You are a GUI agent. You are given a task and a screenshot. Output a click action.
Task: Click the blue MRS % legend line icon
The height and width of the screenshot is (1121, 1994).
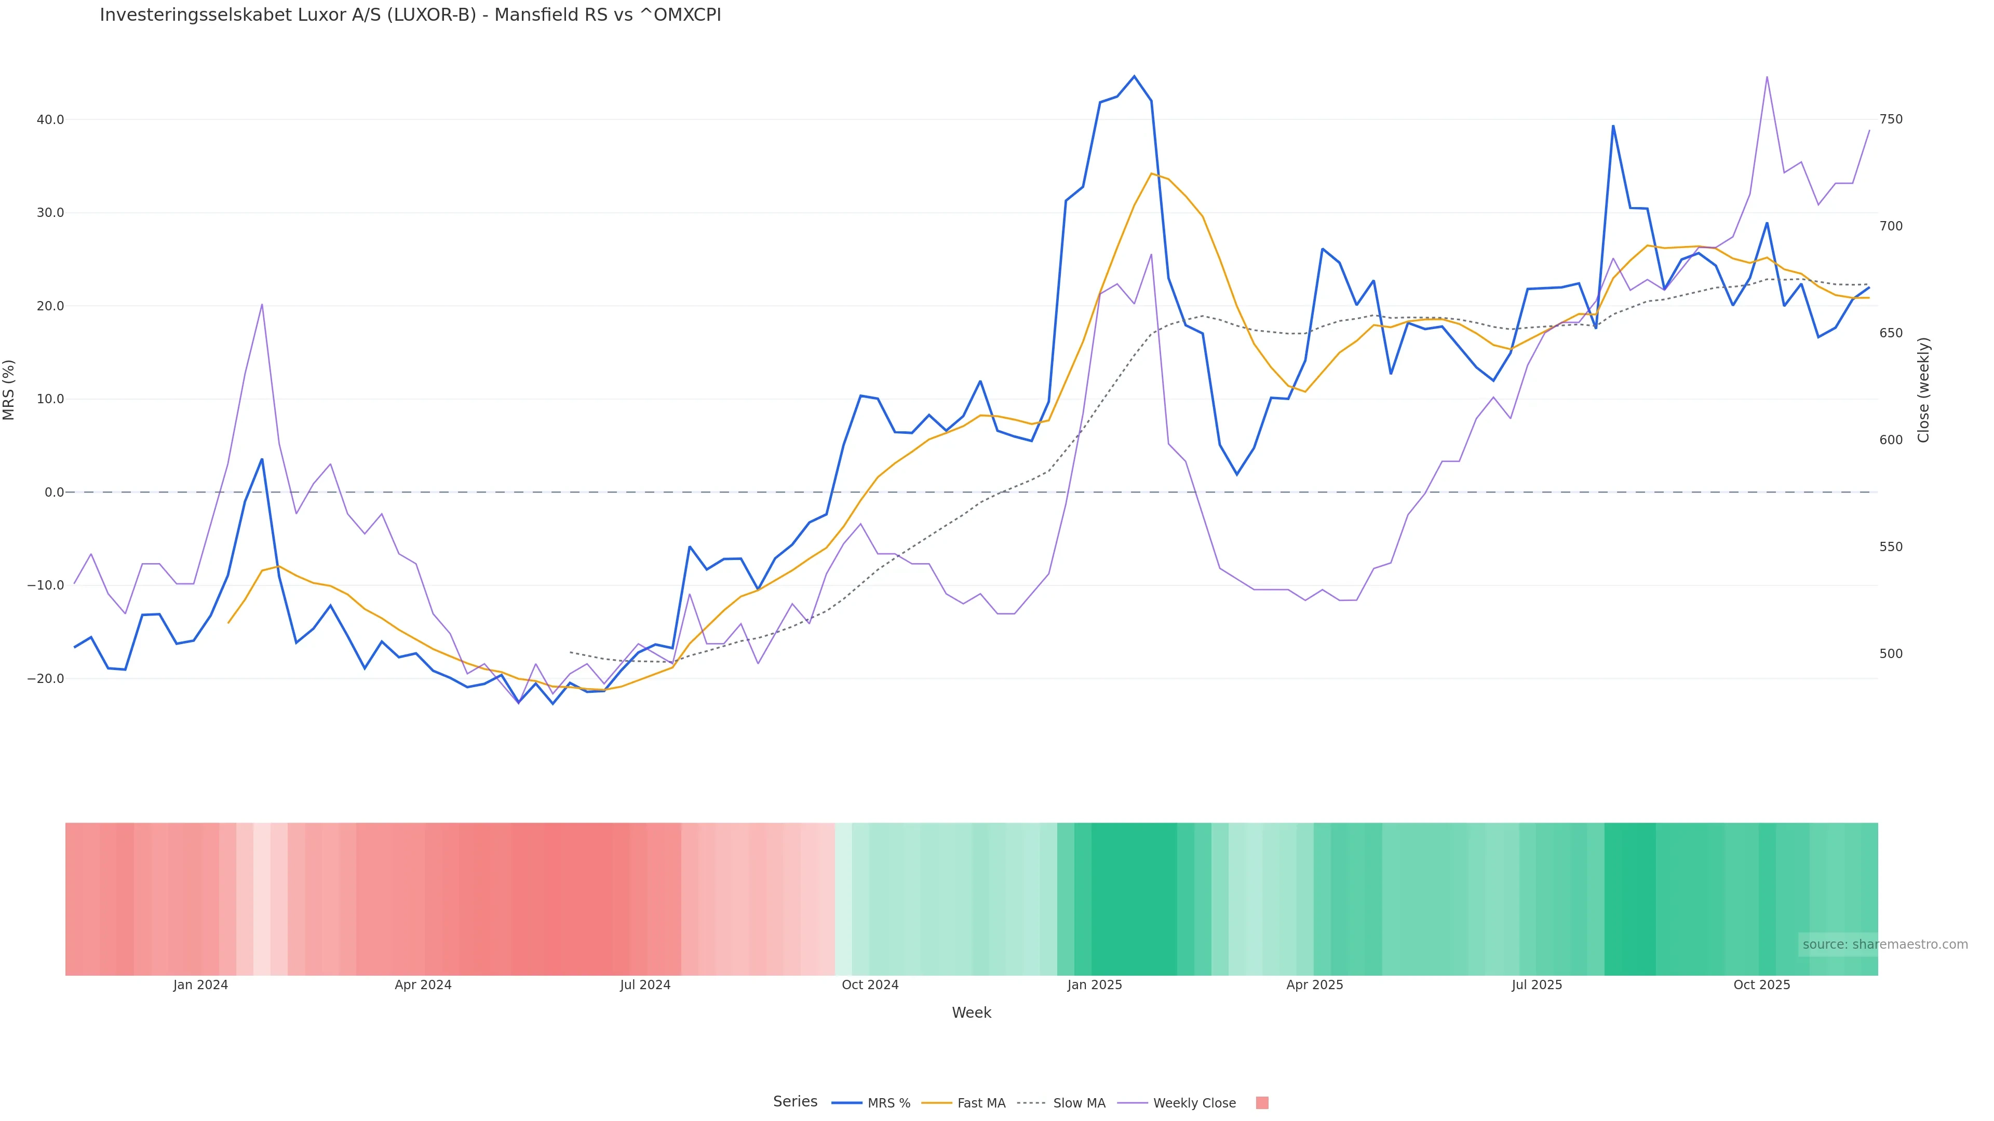(847, 1103)
